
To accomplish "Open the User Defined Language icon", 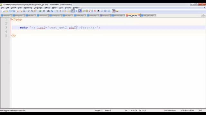I will (x=83, y=11).
